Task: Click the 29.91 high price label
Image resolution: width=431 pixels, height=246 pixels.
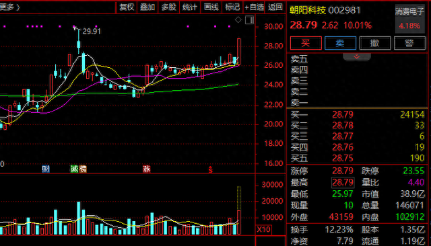Action: [x=92, y=32]
